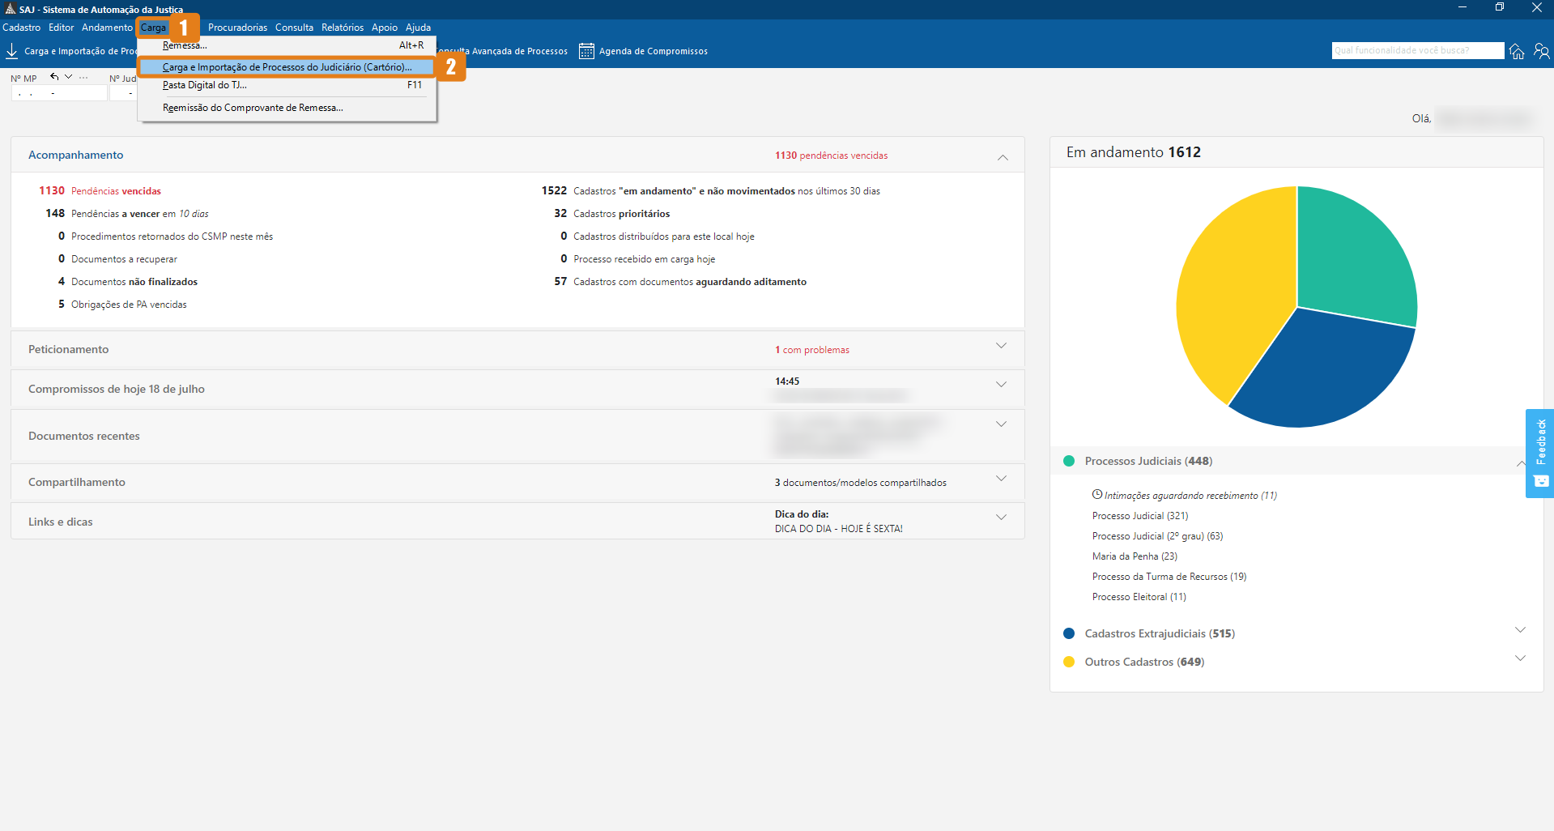Image resolution: width=1554 pixels, height=831 pixels.
Task: Select Pasta Digital do TJ... menu entry
Action: 287,85
